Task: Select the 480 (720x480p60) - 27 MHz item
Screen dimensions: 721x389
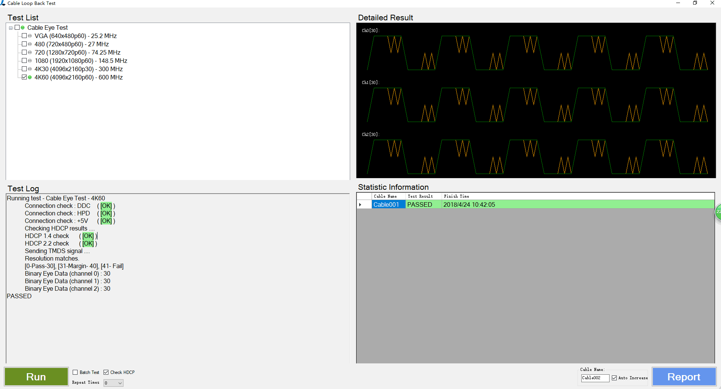Action: point(72,44)
